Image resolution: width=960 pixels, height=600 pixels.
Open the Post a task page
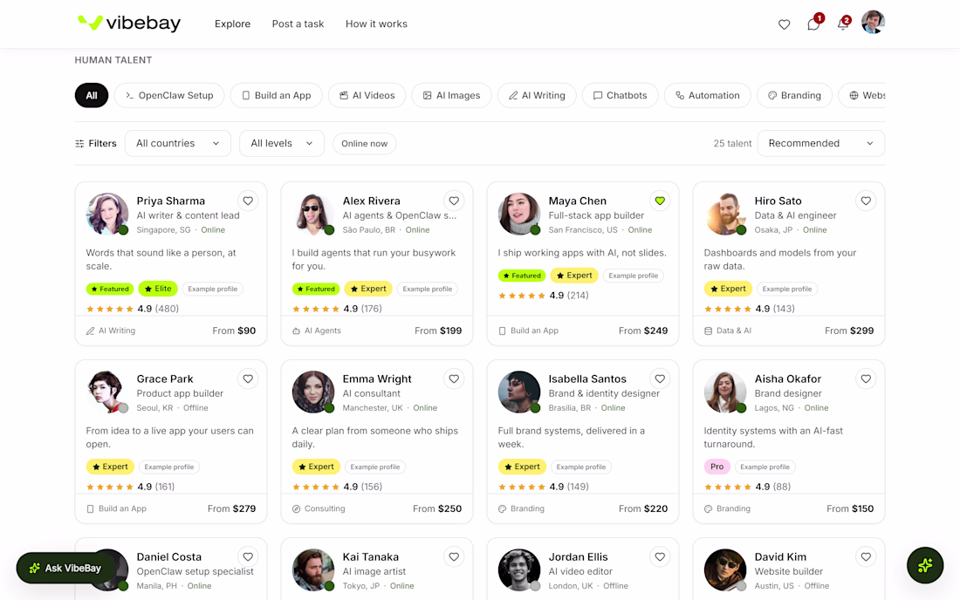point(298,24)
